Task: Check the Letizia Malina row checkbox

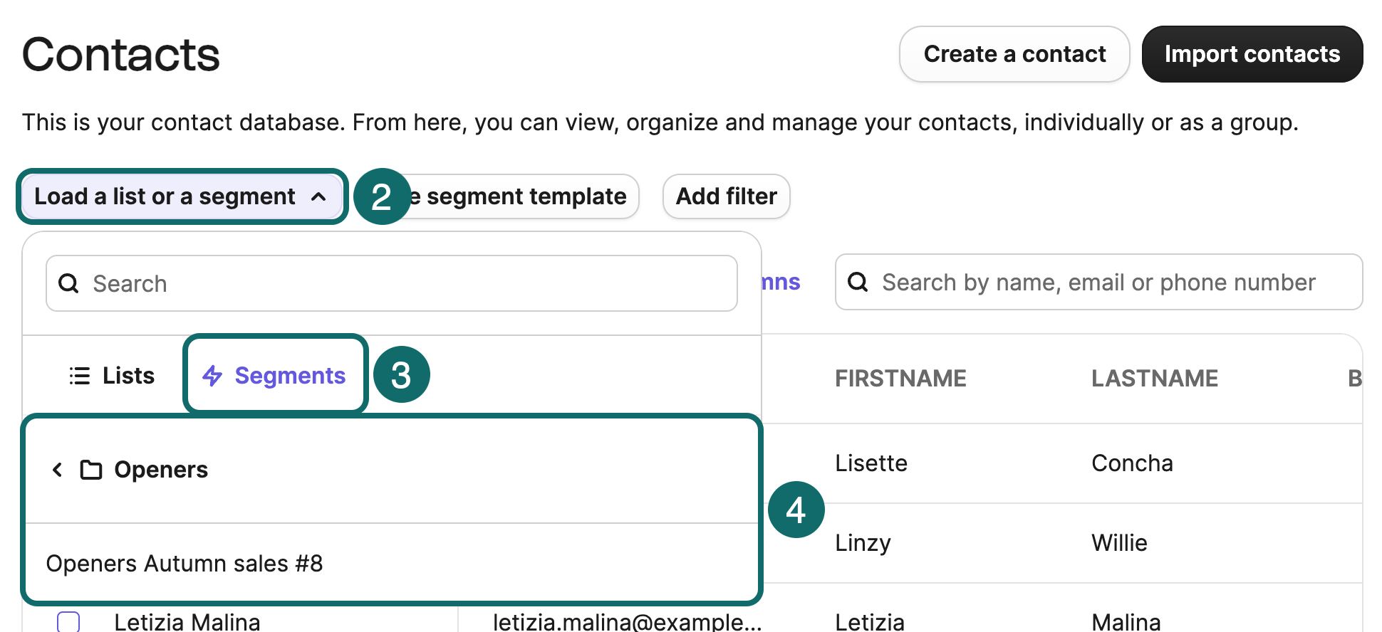Action: (x=68, y=621)
